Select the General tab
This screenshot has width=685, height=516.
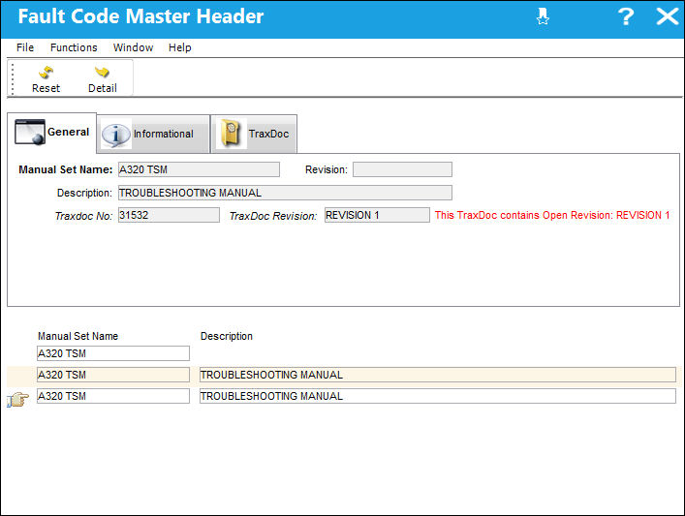(x=52, y=133)
